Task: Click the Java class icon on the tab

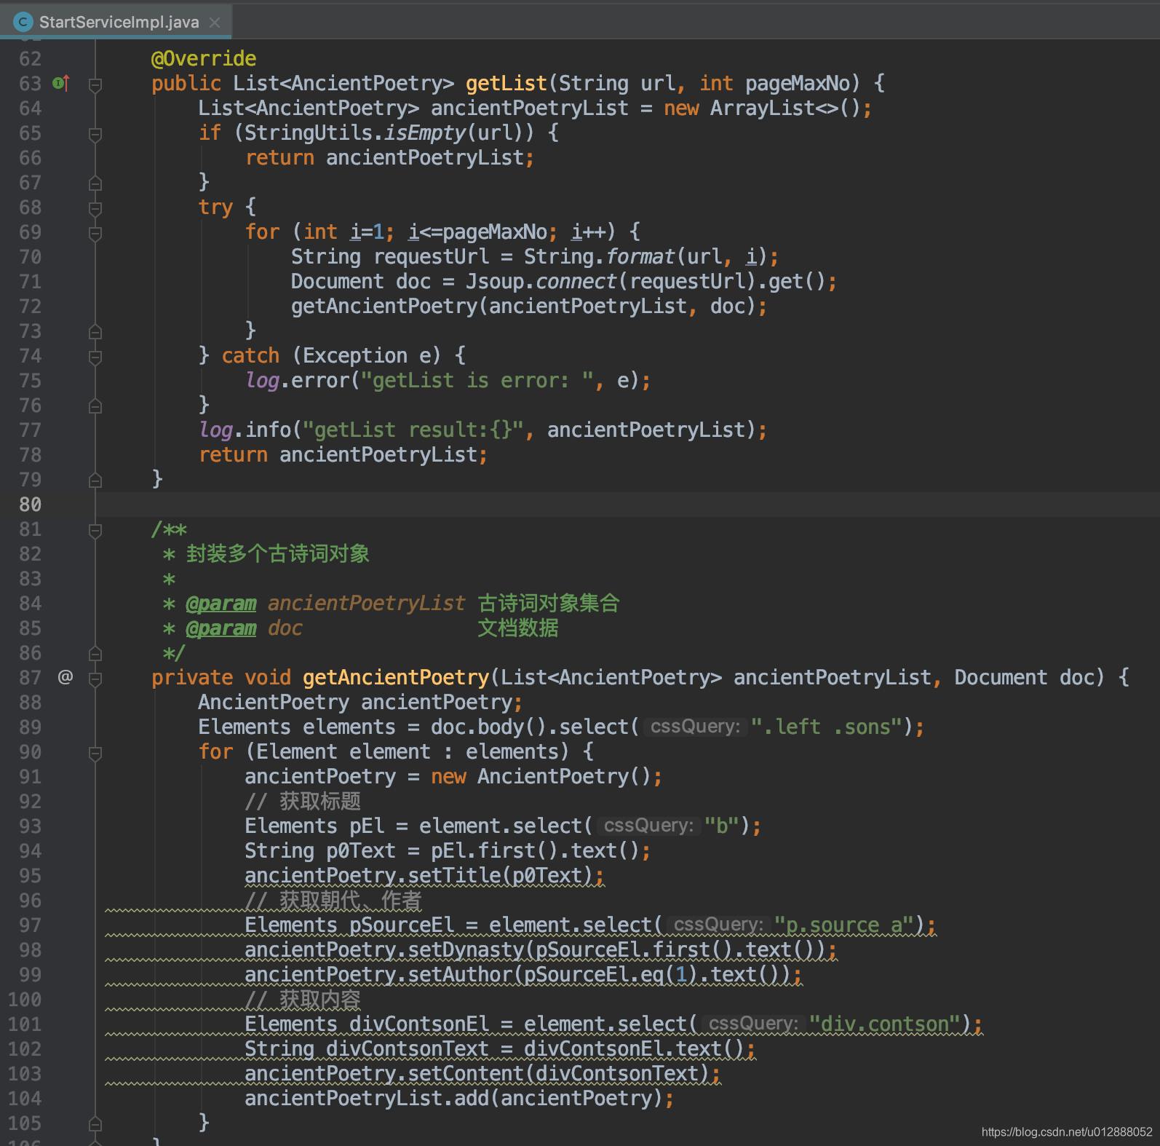Action: (x=23, y=22)
